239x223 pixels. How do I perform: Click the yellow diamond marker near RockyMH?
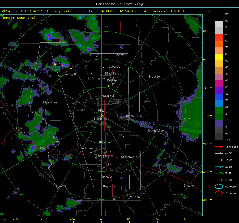click(x=71, y=69)
